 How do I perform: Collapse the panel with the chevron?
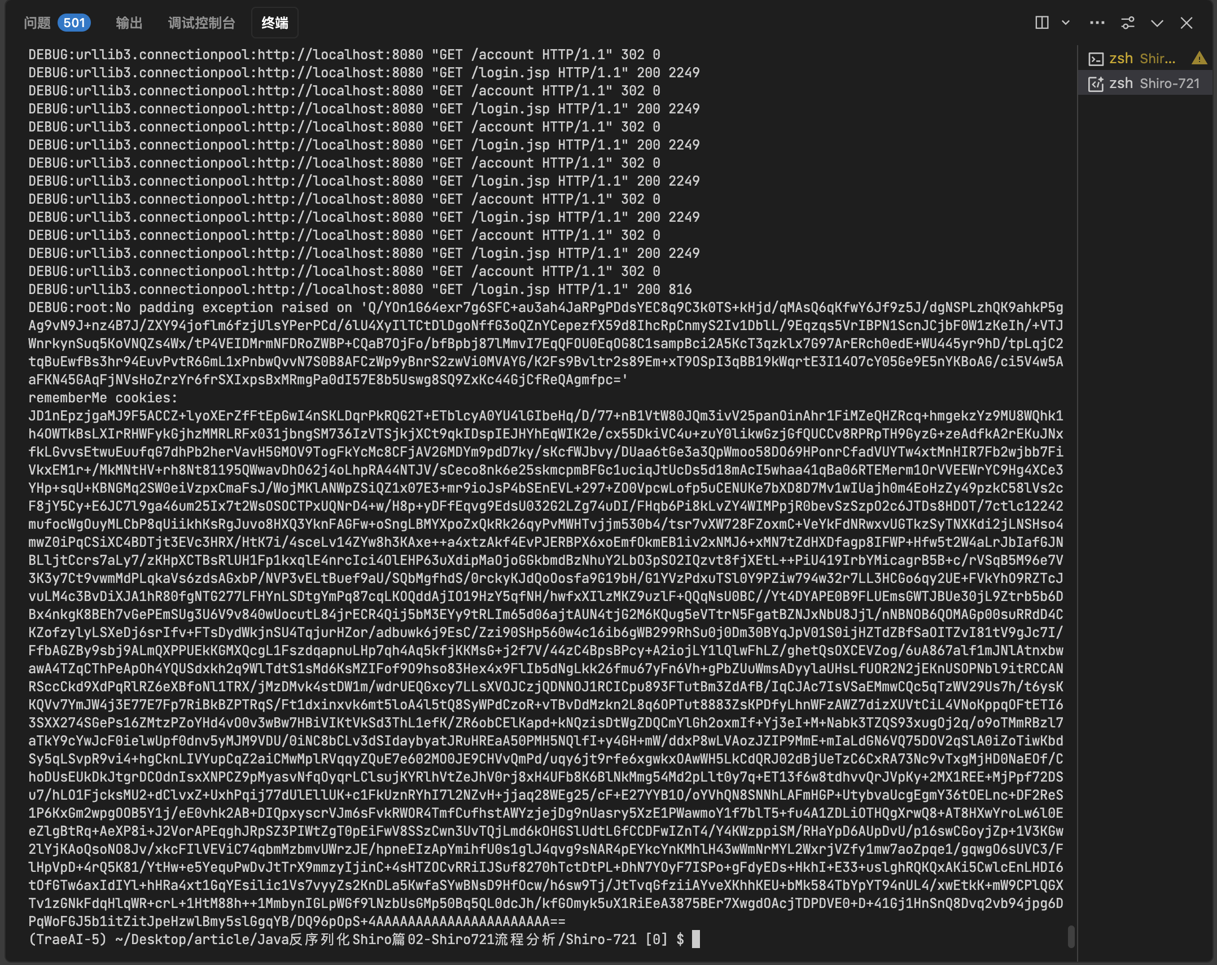click(x=1157, y=23)
